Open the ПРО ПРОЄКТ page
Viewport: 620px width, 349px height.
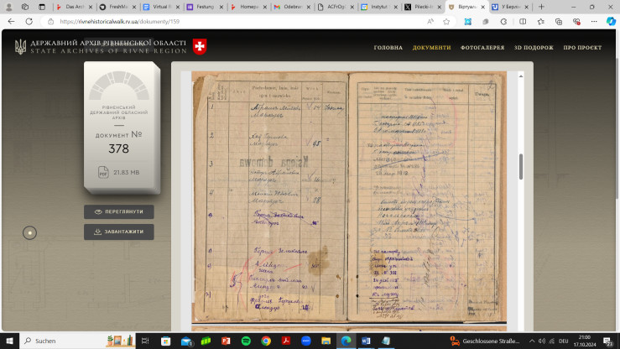(x=582, y=48)
